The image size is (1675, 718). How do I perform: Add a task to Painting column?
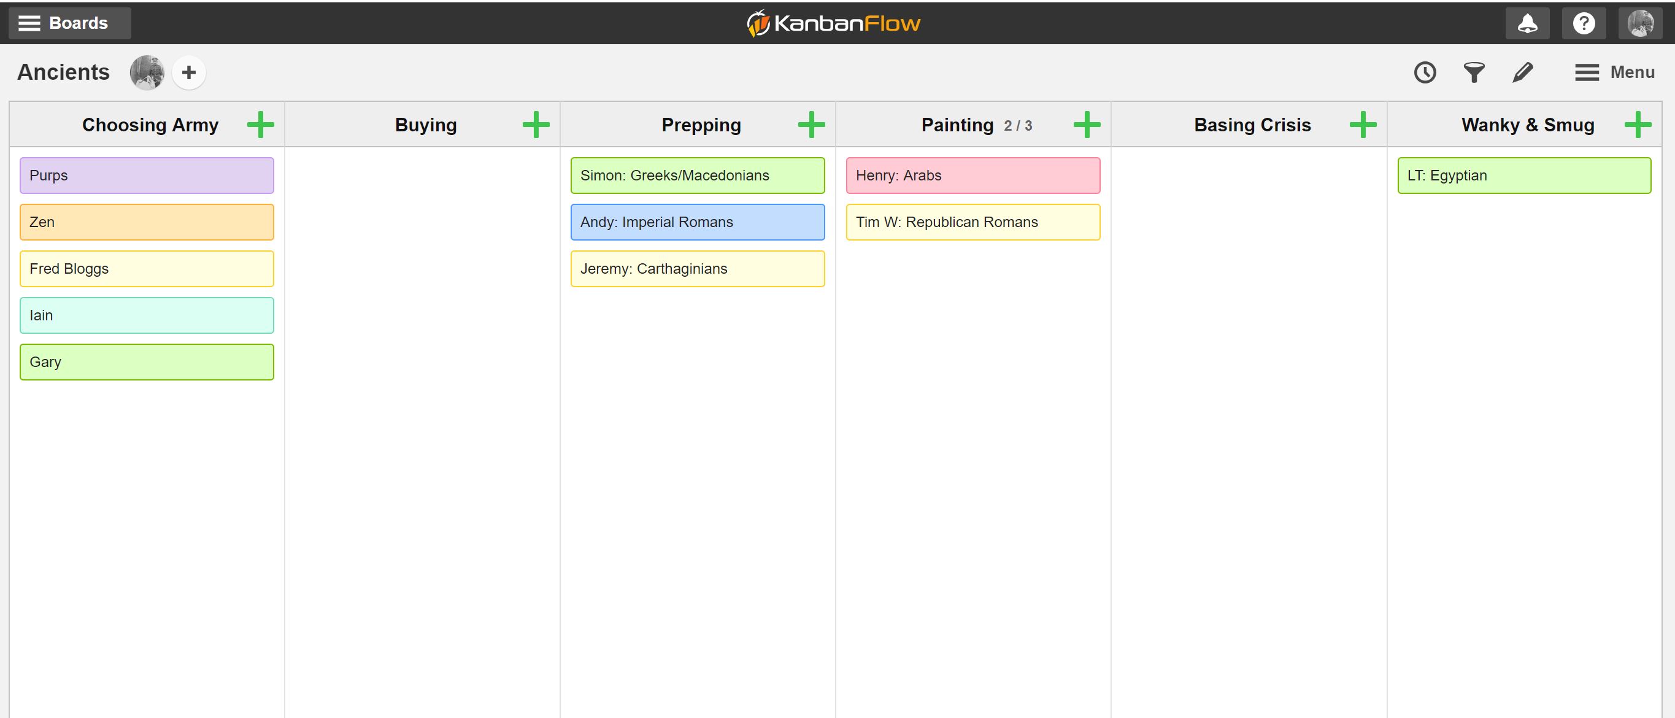(1087, 125)
